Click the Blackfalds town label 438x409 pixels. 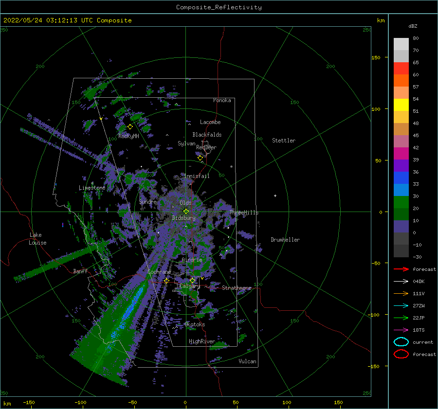[207, 135]
